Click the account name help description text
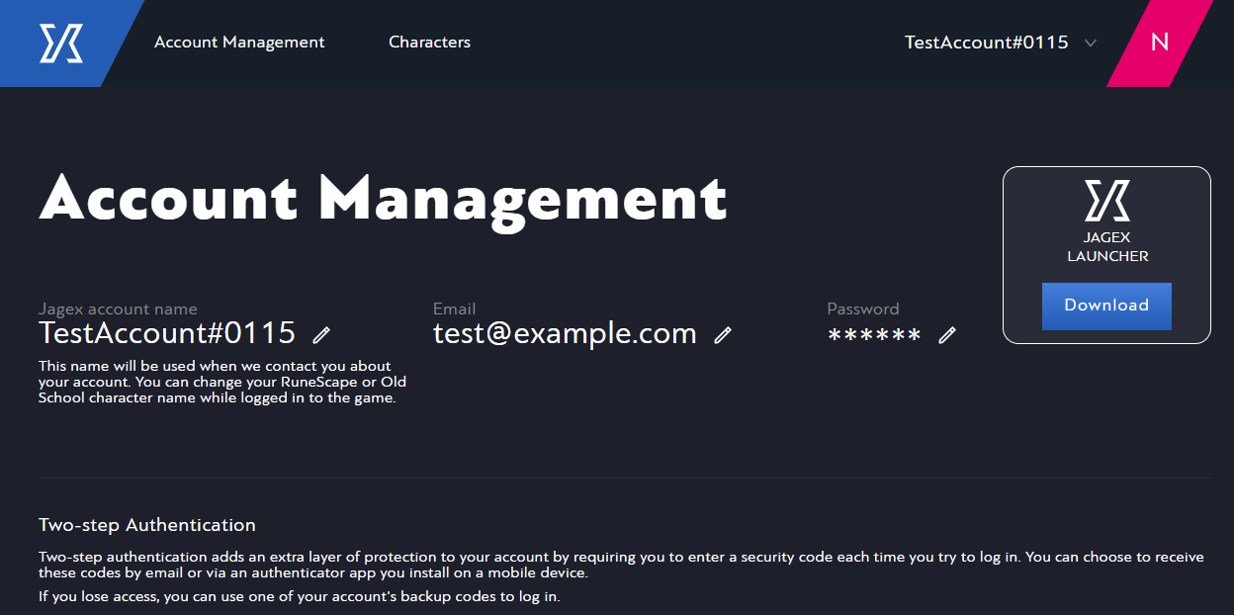 (222, 382)
